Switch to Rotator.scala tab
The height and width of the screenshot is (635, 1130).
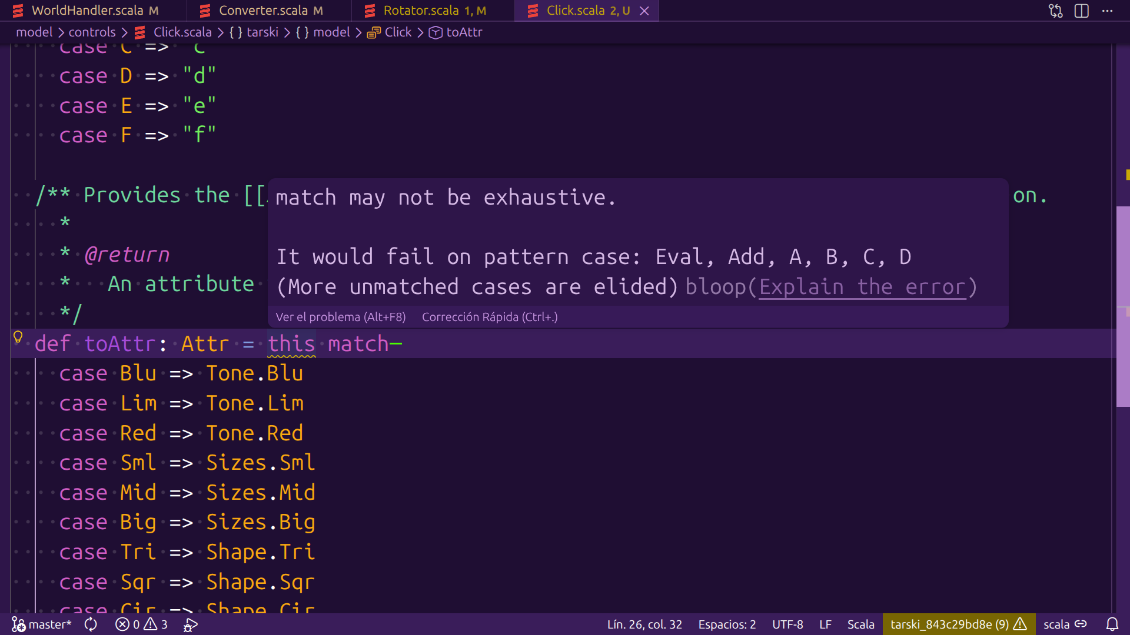coord(421,11)
